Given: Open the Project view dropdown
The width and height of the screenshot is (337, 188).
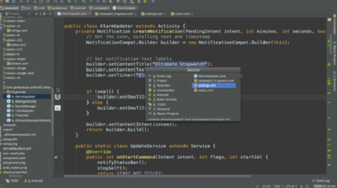Looking at the screenshot, I should click(x=29, y=14).
